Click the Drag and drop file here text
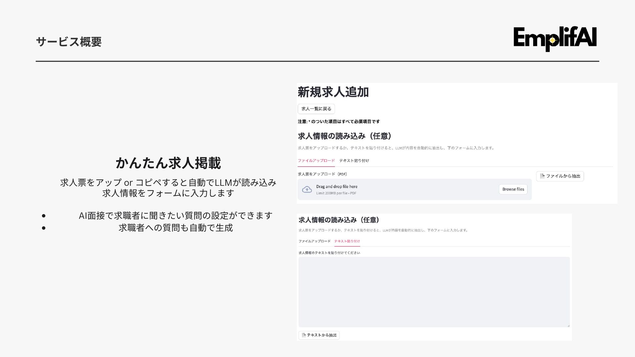635x357 pixels. (337, 186)
